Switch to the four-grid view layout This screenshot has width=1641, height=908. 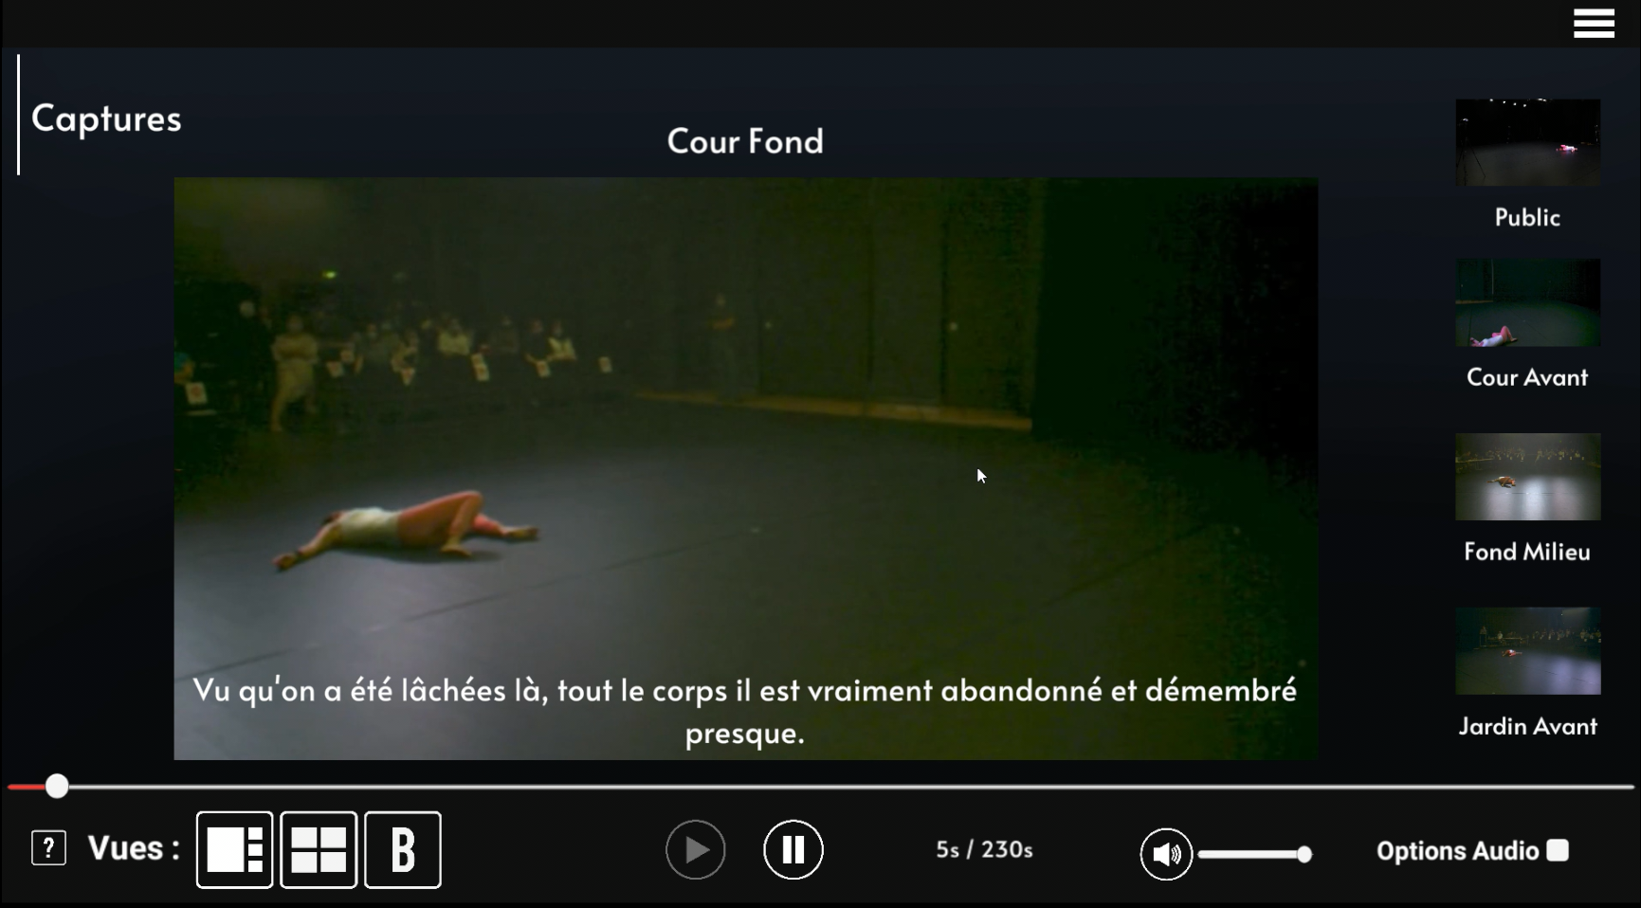(319, 849)
